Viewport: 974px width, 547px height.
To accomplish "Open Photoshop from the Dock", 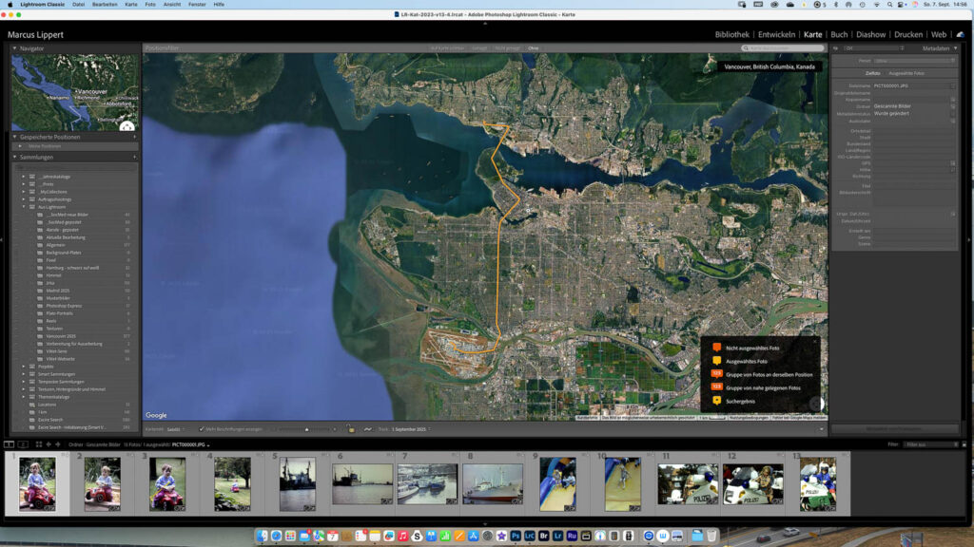I will 516,536.
